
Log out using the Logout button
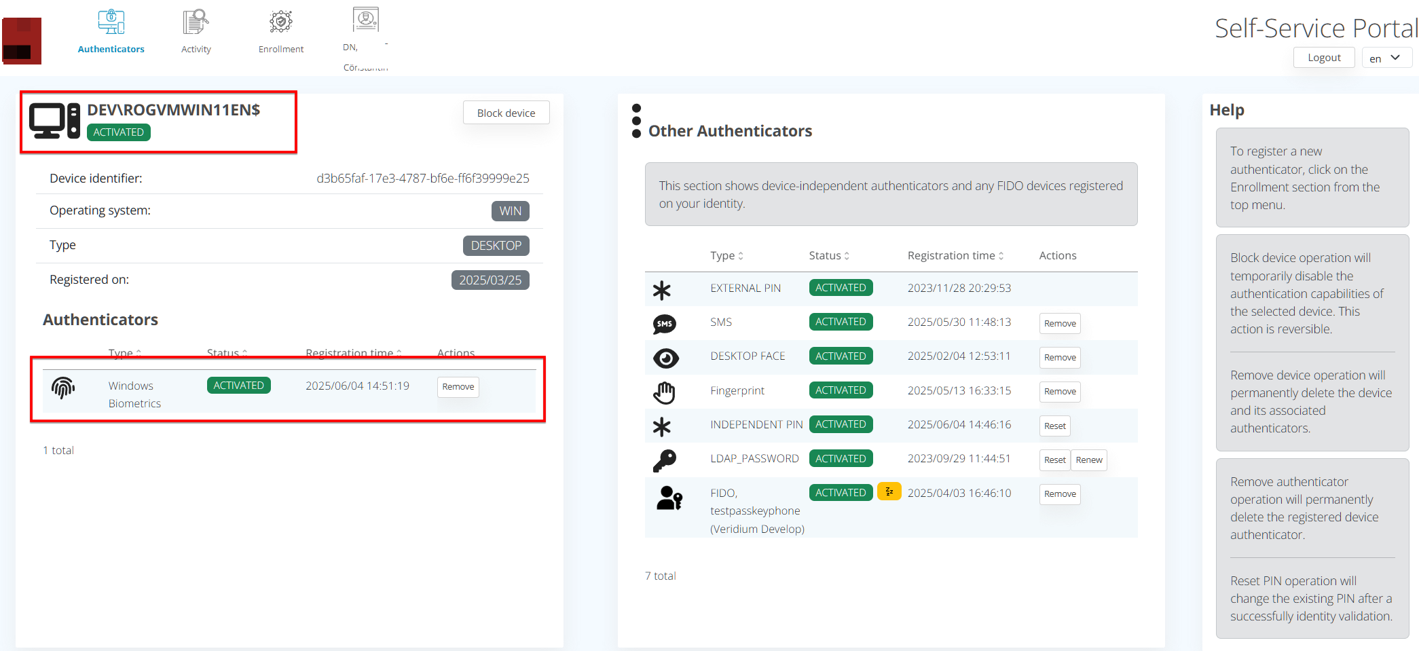tap(1323, 58)
